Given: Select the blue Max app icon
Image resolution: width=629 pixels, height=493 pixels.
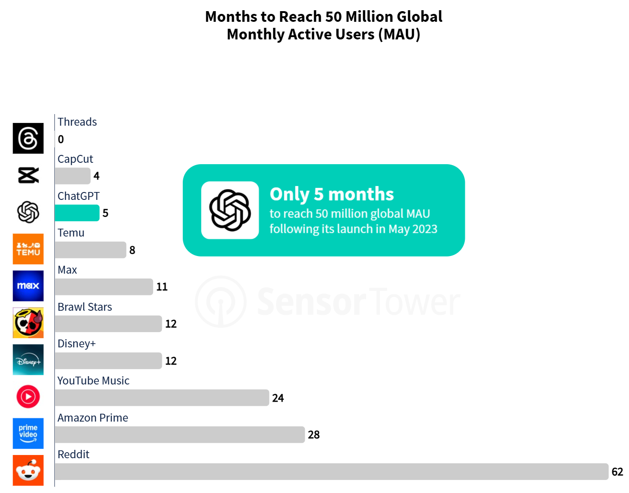Looking at the screenshot, I should tap(28, 286).
